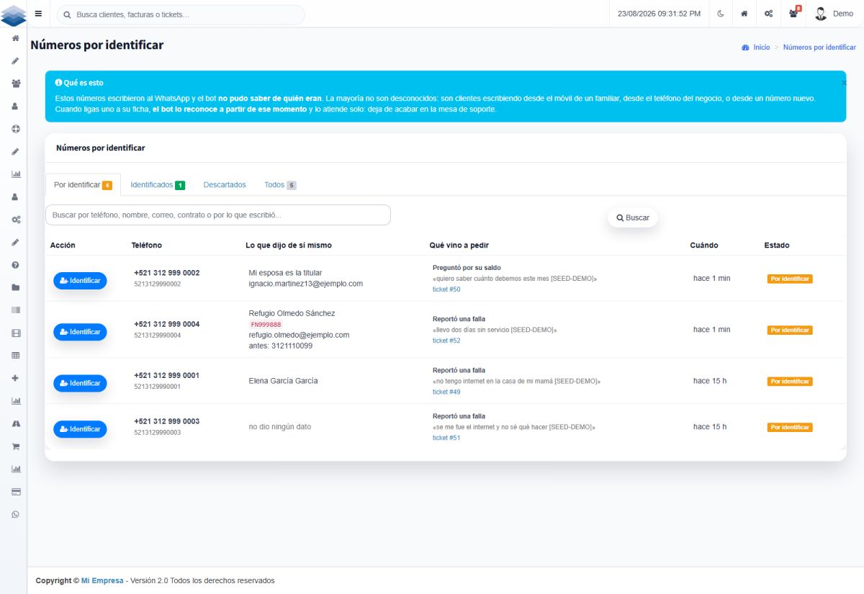Open the credit card icon in the sidebar

point(15,492)
